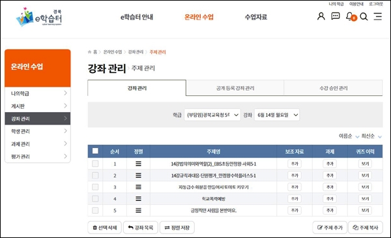The height and width of the screenshot is (238, 391).
Task: Click 선택 삭제 button
Action: pyautogui.click(x=104, y=228)
